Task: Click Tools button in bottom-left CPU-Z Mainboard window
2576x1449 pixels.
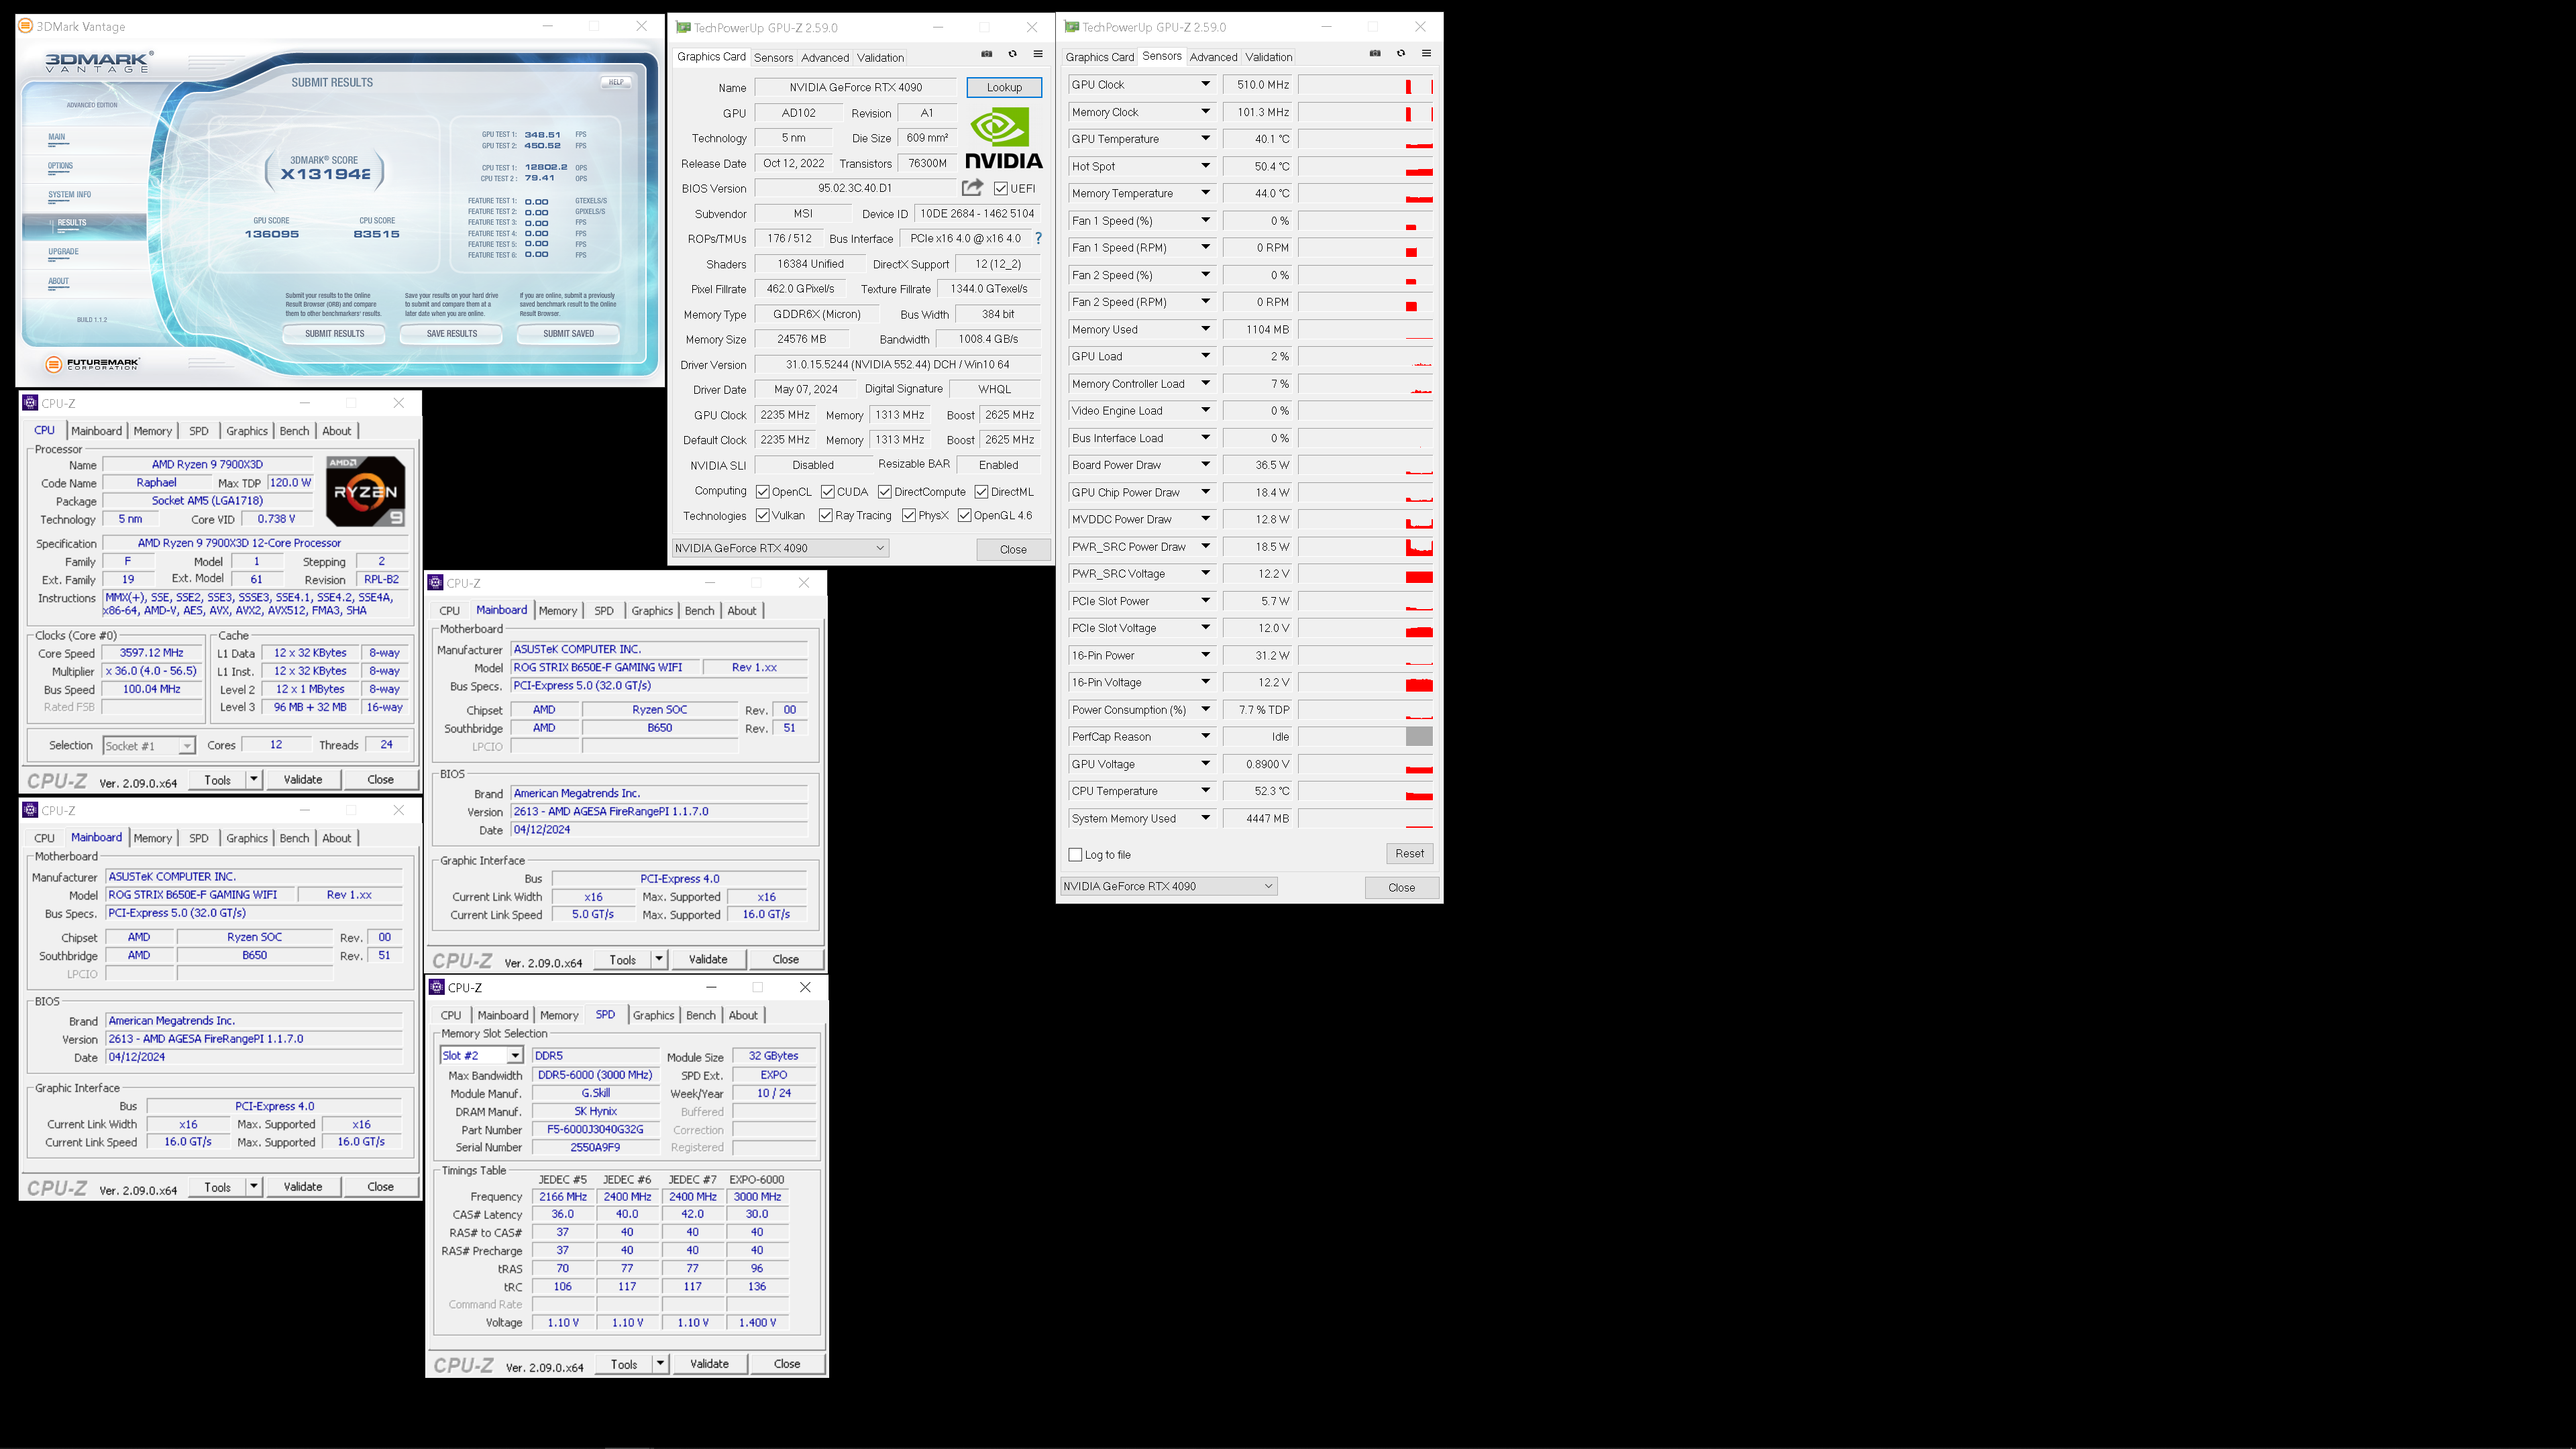Action: 217,1187
